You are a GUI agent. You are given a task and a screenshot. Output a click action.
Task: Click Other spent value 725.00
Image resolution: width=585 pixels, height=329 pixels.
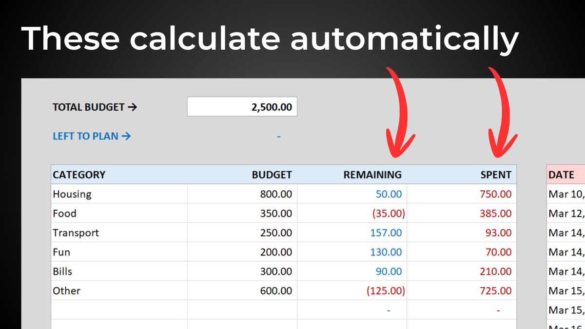(x=496, y=290)
